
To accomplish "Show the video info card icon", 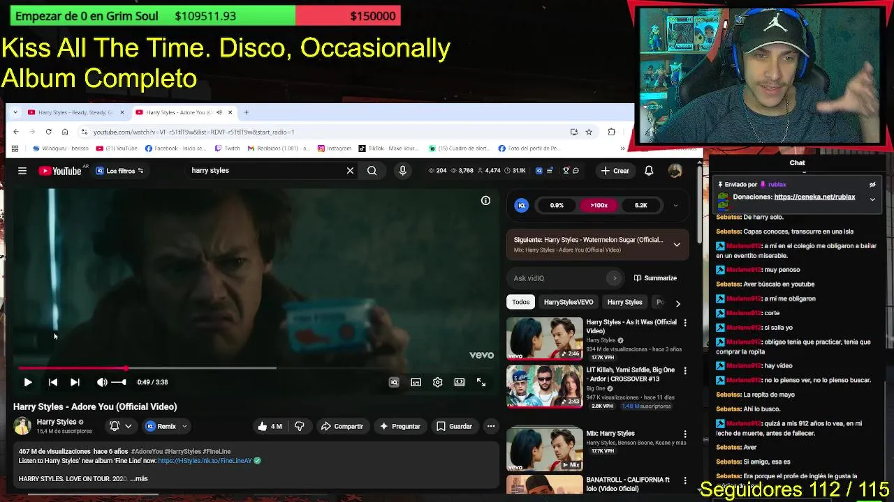I will [x=485, y=201].
